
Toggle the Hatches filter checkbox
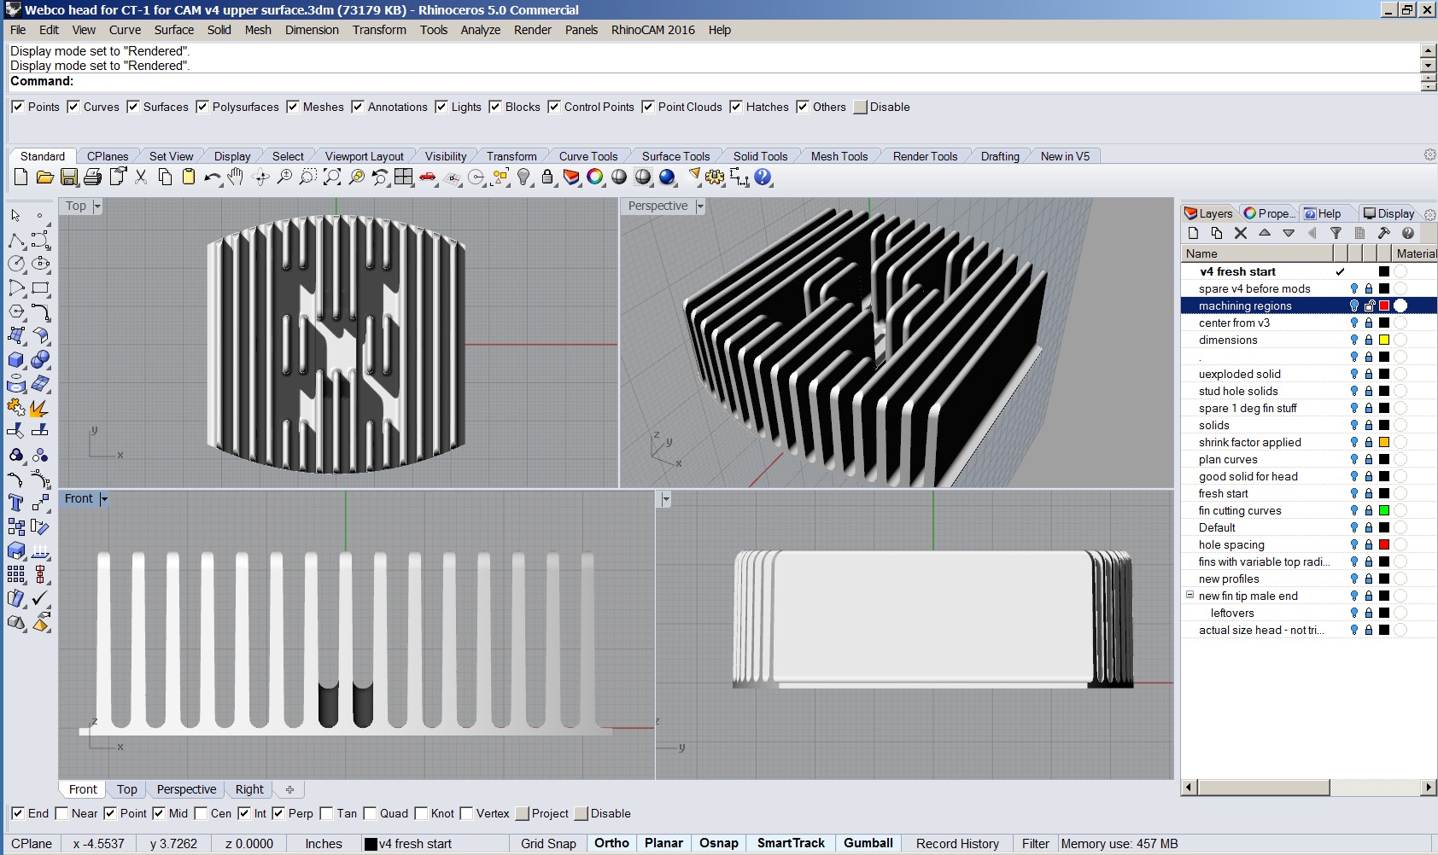point(735,107)
